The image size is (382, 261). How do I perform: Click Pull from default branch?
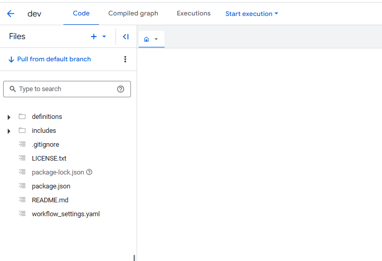click(49, 59)
